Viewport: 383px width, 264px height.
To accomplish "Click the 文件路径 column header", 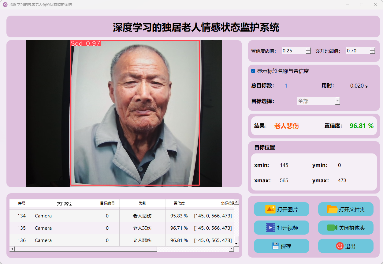I will pos(64,203).
